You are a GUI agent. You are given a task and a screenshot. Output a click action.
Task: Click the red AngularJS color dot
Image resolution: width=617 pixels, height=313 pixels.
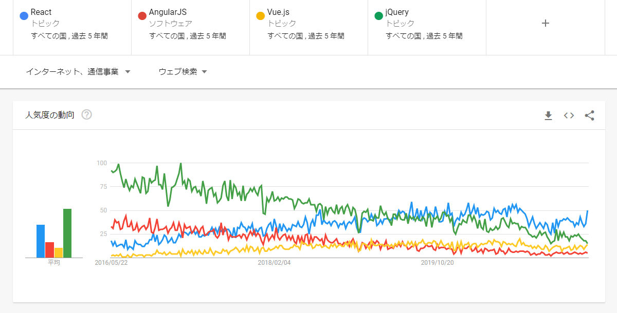(x=142, y=16)
